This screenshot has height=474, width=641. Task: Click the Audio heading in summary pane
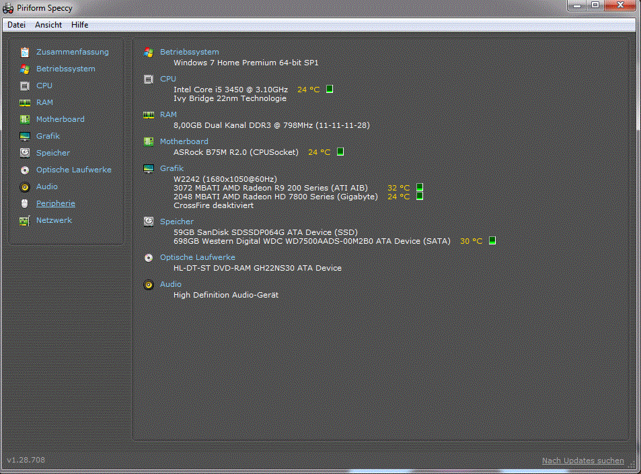pos(170,284)
